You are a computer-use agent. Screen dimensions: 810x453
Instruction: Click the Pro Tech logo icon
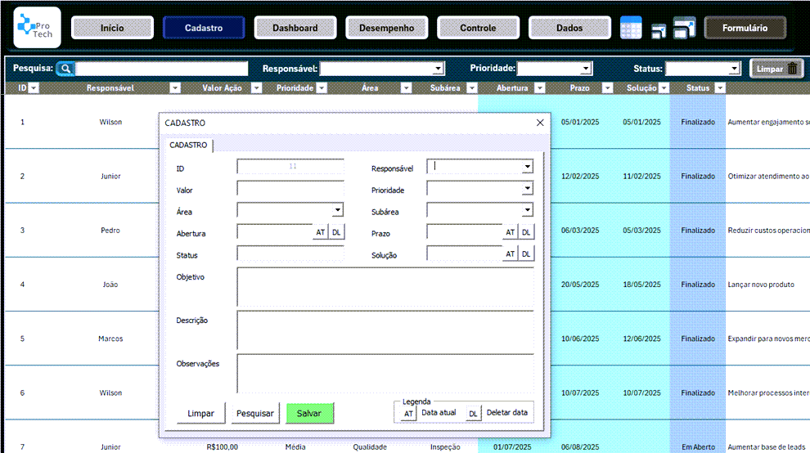tap(37, 28)
